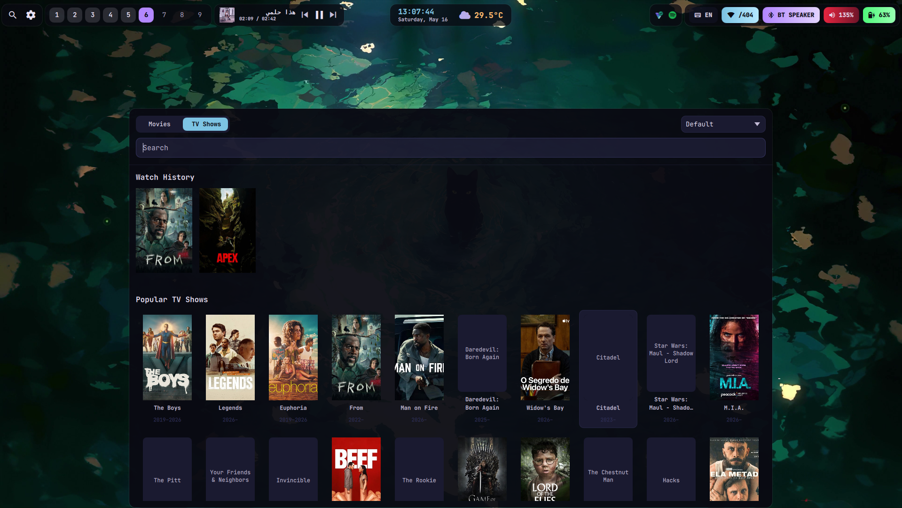
Task: Open the EN keyboard layout indicator
Action: click(703, 15)
